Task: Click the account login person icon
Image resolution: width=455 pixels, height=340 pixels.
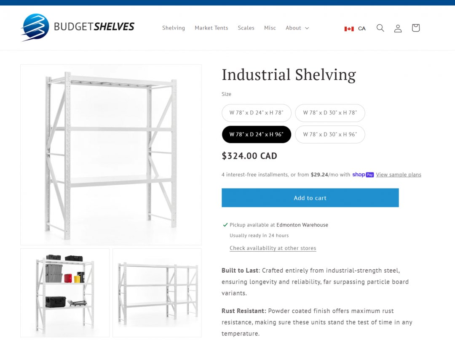Action: coord(398,28)
